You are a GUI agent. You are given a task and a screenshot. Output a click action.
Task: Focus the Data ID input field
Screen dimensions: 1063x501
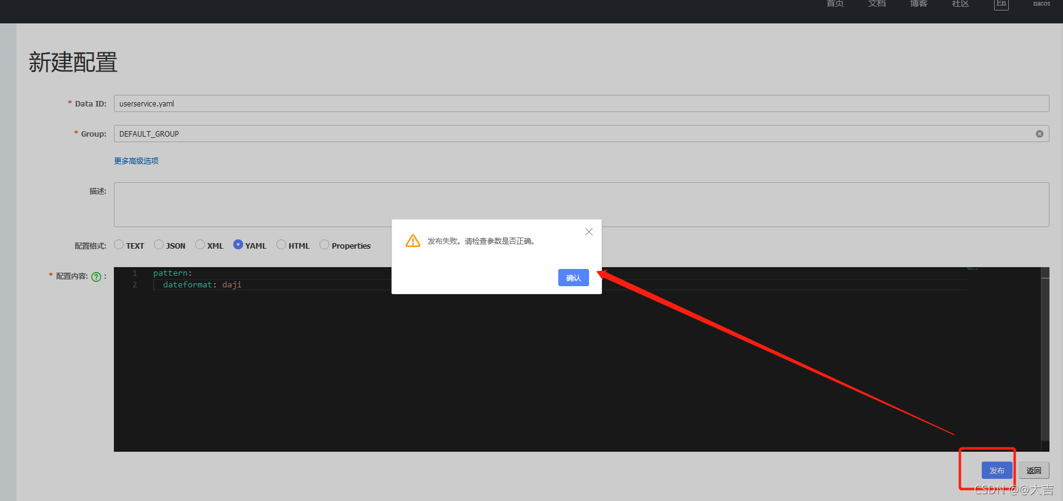[581, 103]
